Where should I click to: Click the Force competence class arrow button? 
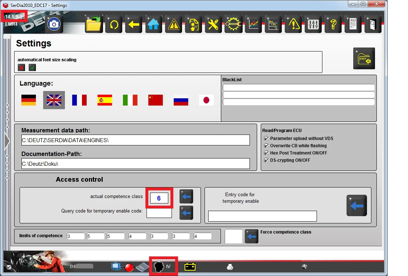click(x=251, y=236)
